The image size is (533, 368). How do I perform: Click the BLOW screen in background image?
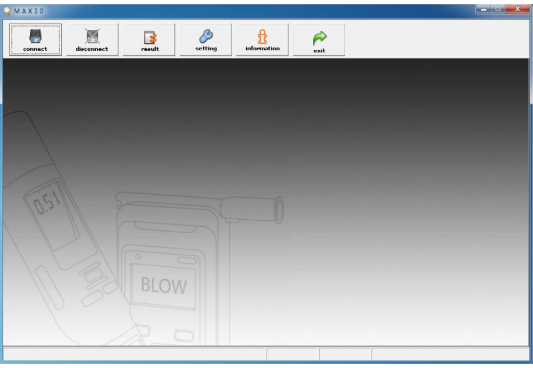(163, 286)
